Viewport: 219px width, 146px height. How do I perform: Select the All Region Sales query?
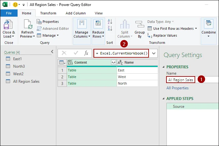26,81
